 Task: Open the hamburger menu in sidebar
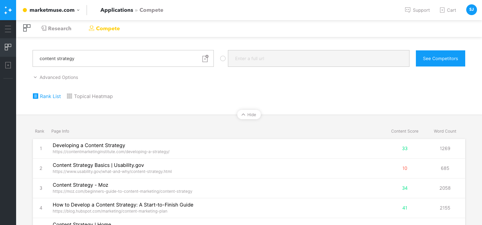[x=8, y=29]
